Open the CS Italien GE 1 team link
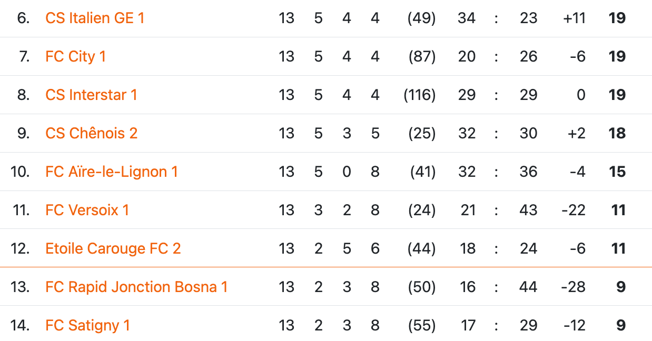The image size is (652, 341). pos(95,18)
